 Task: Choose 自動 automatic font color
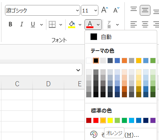[x=121, y=37]
